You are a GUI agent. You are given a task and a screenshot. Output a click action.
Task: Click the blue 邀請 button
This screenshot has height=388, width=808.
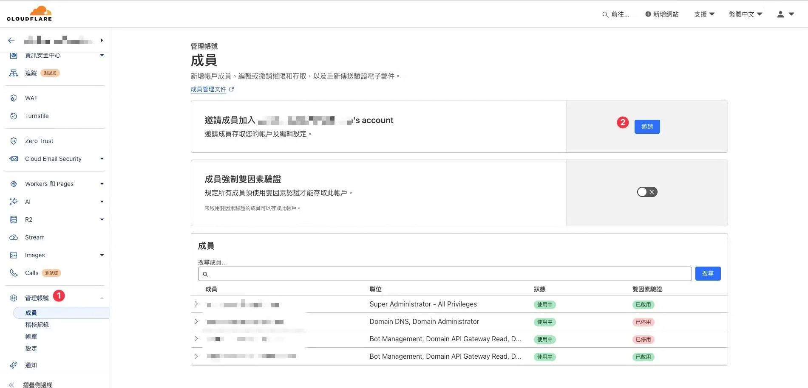pos(647,127)
